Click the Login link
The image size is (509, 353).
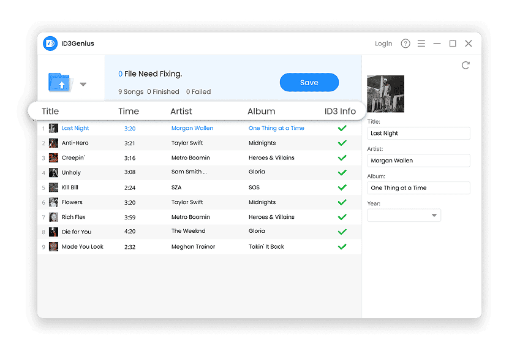(x=383, y=44)
